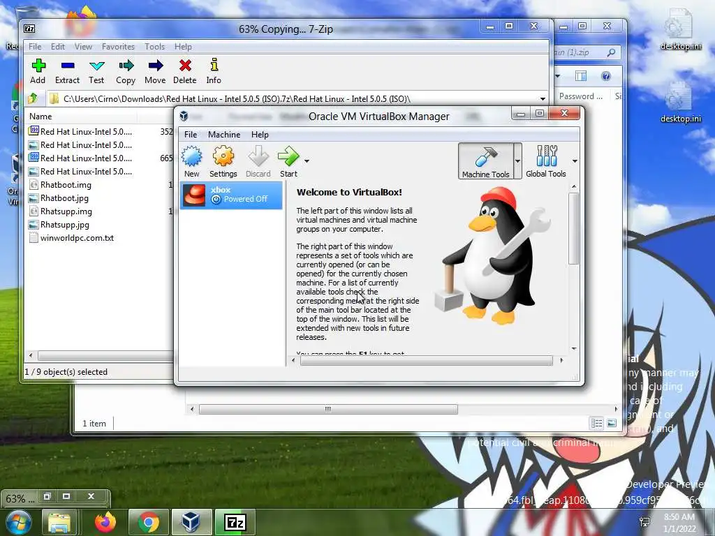The image size is (715, 536).
Task: Open first desktop.ini icon on desktop
Action: pos(681,29)
